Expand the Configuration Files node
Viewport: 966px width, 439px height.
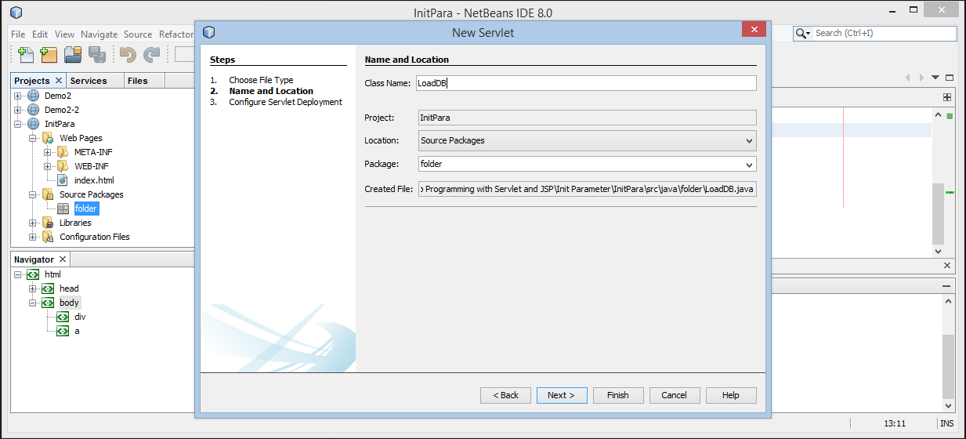click(33, 237)
